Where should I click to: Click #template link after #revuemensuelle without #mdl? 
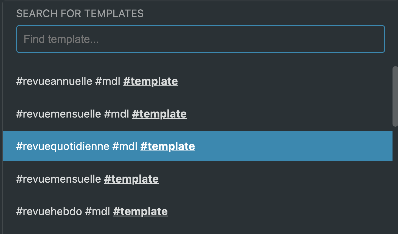131,179
